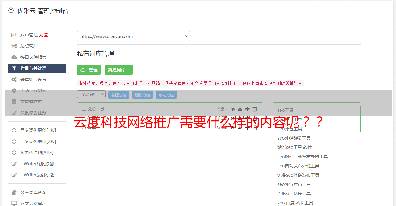
Task: Select keyword seo 百度 站长工具
Action: point(295,203)
